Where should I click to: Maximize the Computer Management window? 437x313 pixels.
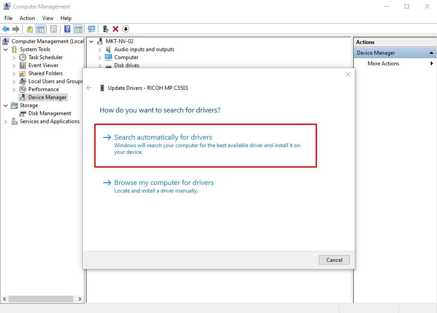[407, 6]
